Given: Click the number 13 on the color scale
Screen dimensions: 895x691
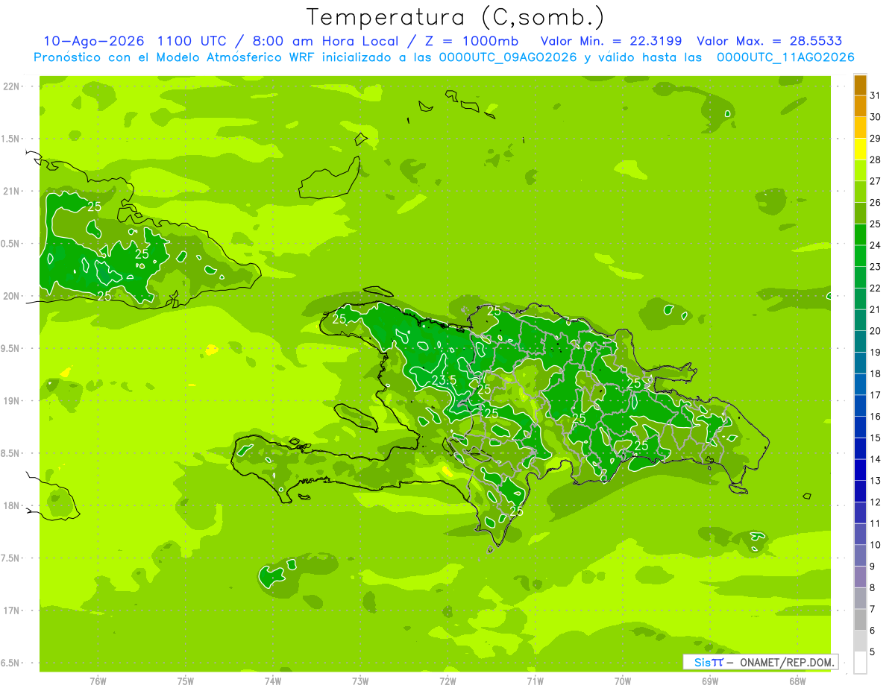Looking at the screenshot, I should click(876, 481).
